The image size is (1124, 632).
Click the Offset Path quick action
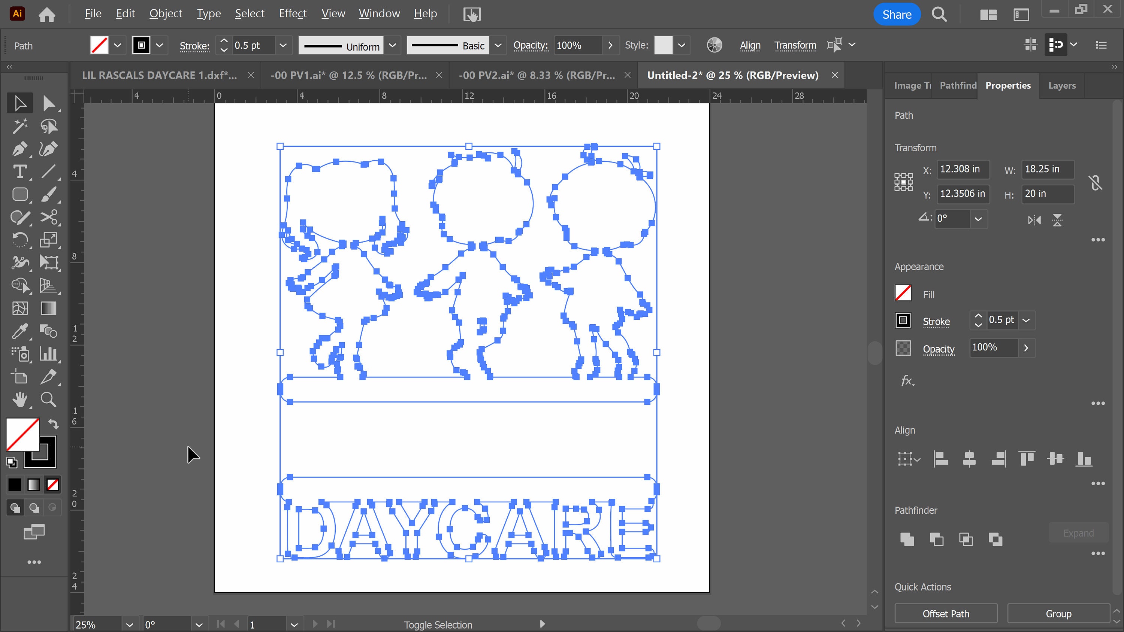pyautogui.click(x=945, y=613)
